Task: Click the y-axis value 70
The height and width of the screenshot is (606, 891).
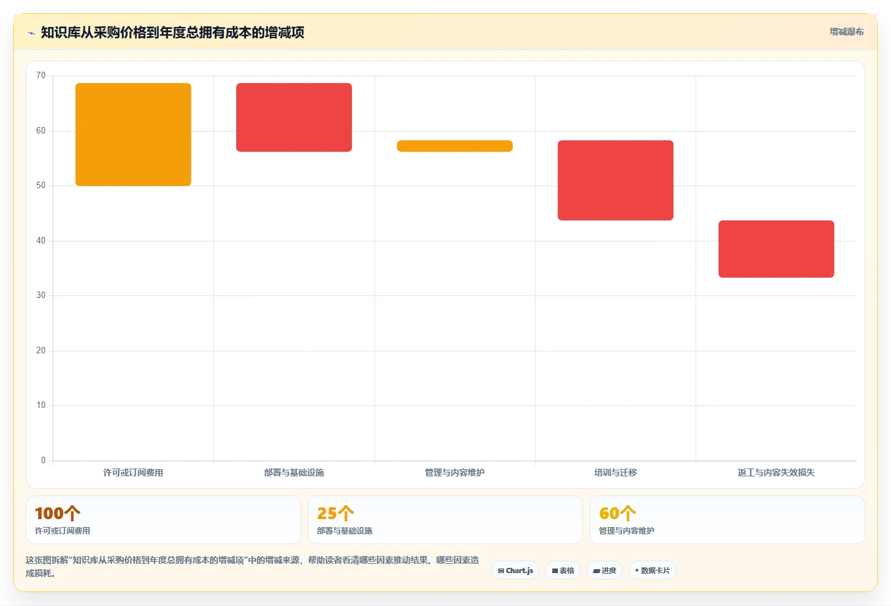Action: [x=41, y=76]
